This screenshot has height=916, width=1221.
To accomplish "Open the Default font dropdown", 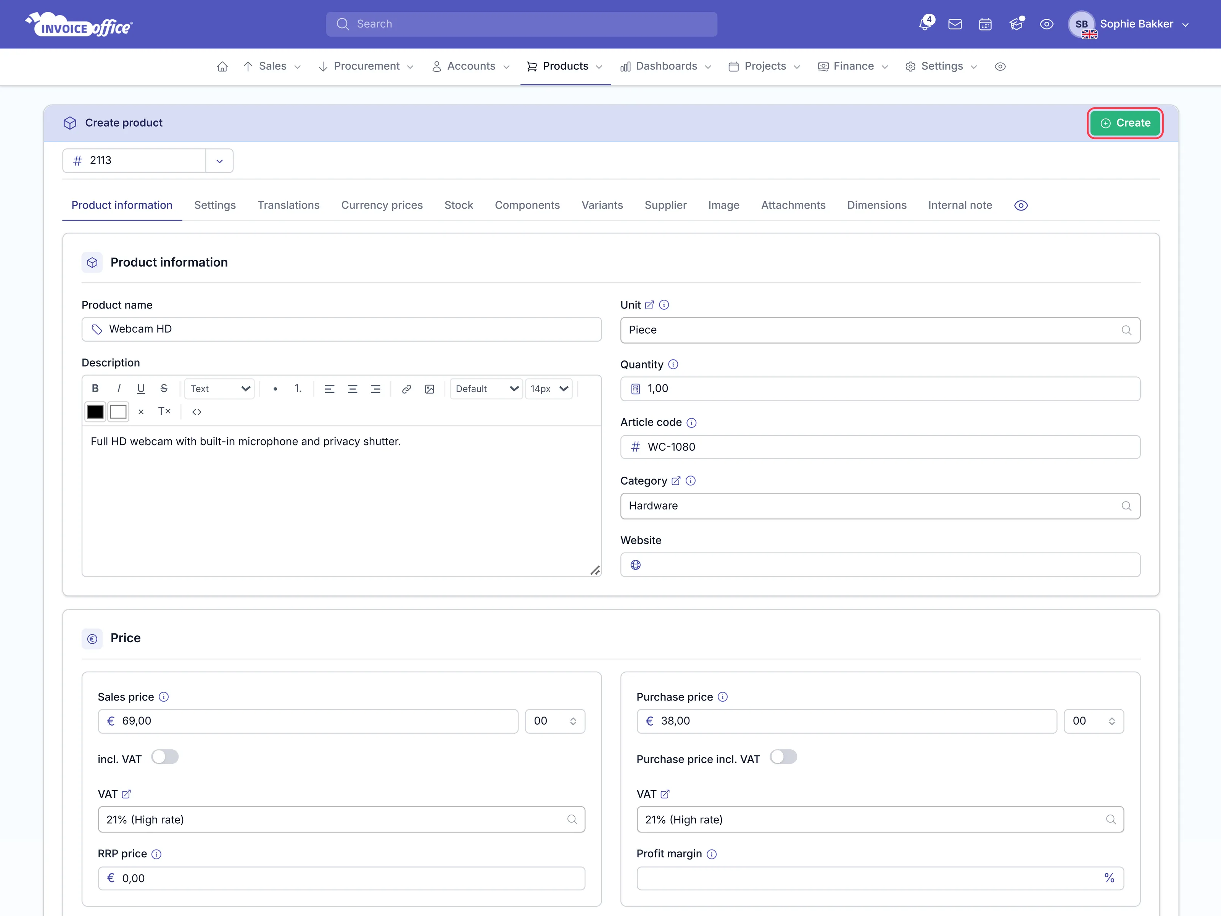I will 486,389.
